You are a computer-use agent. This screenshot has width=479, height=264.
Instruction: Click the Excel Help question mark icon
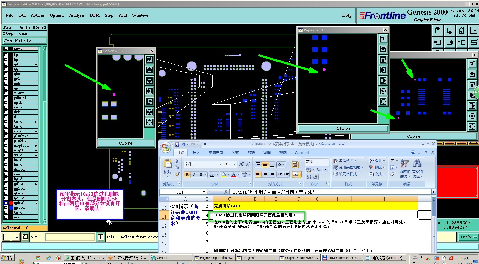point(413,153)
